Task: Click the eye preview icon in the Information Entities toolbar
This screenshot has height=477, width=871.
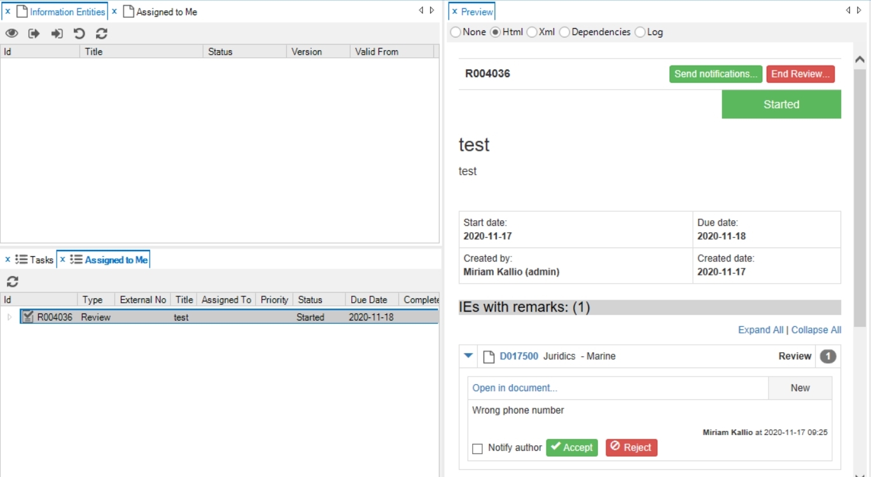Action: 11,34
